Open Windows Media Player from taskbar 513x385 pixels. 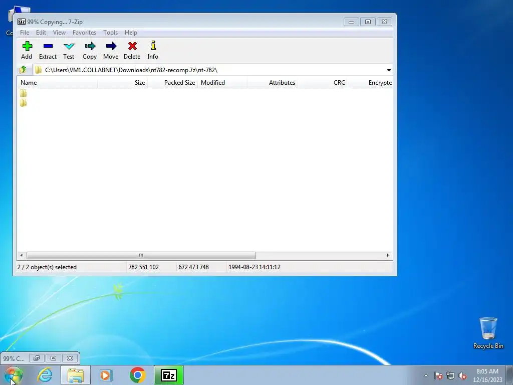click(x=106, y=375)
